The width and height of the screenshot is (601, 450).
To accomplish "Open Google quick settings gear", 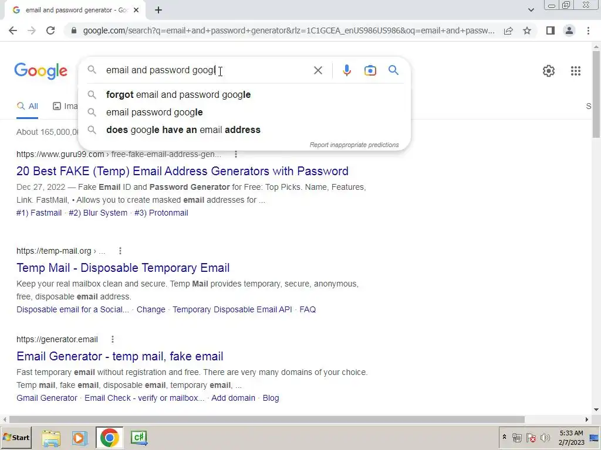I will pyautogui.click(x=549, y=71).
